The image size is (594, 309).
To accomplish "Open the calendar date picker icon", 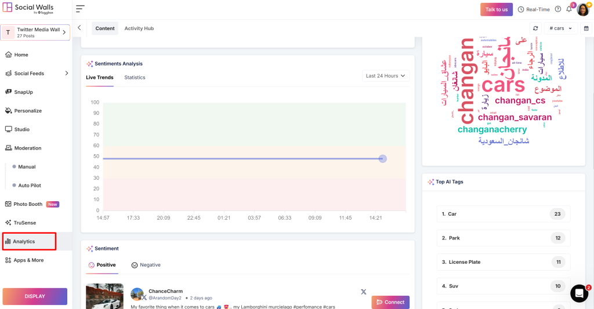I will click(x=586, y=28).
